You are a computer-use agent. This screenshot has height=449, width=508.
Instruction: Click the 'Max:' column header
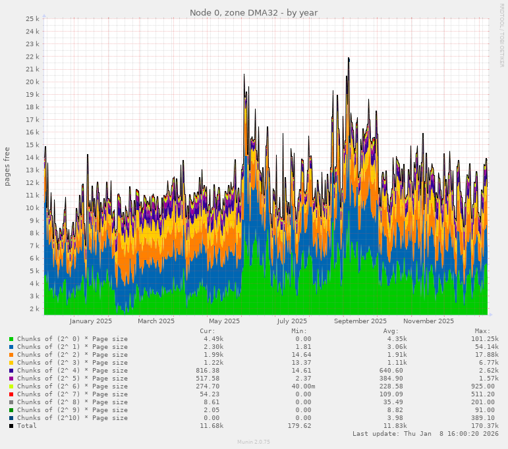click(x=482, y=331)
